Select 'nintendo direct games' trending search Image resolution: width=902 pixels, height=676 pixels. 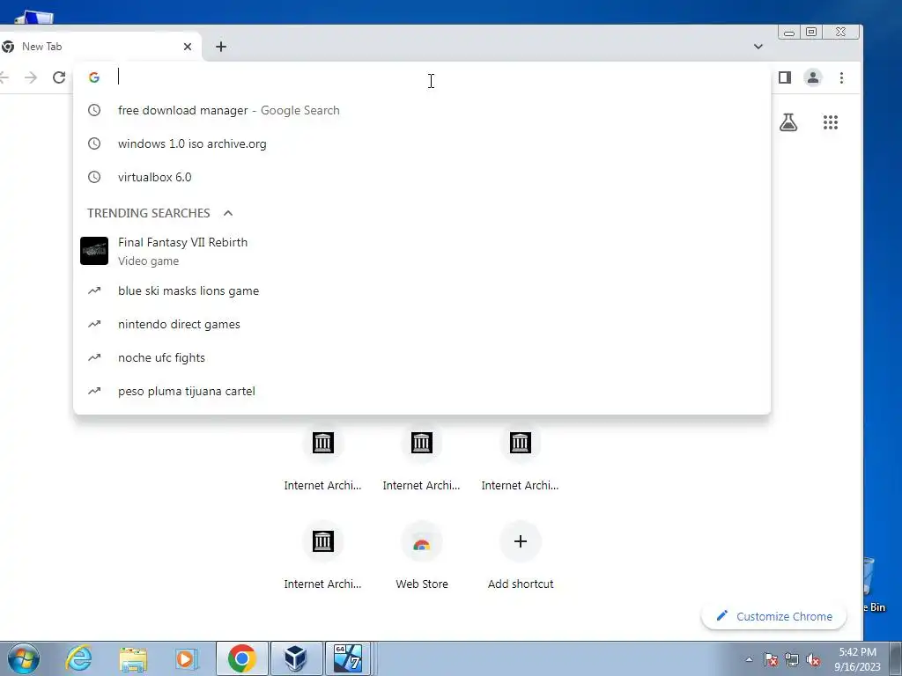tap(422, 324)
